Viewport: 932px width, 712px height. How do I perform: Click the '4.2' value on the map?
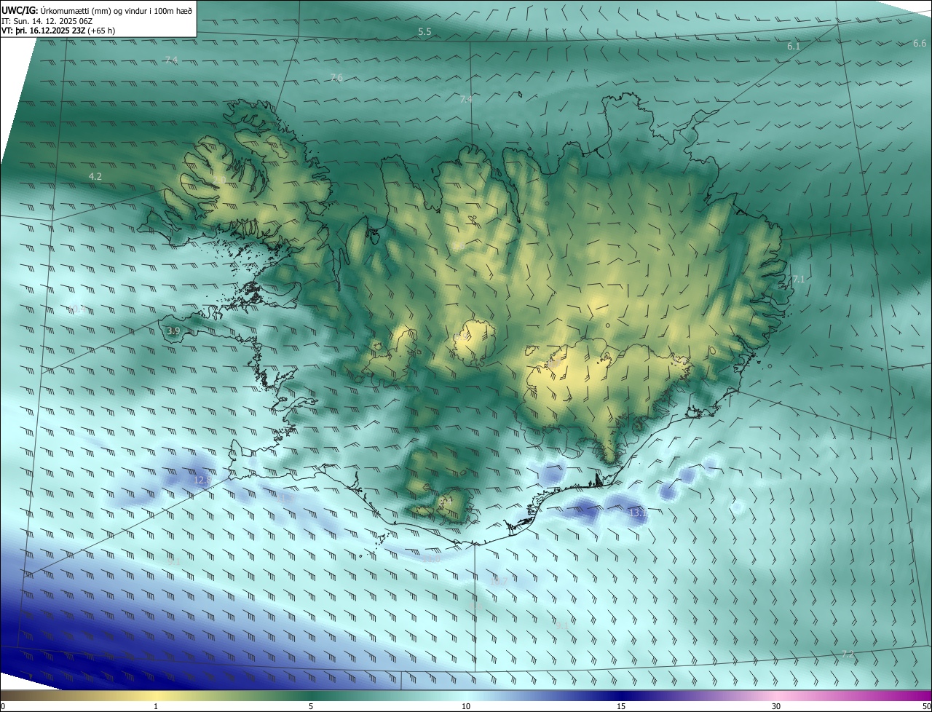[x=95, y=177]
